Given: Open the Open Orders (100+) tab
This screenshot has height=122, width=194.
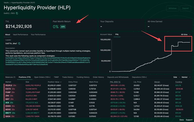Looking at the screenshot, I should pos(42,77).
